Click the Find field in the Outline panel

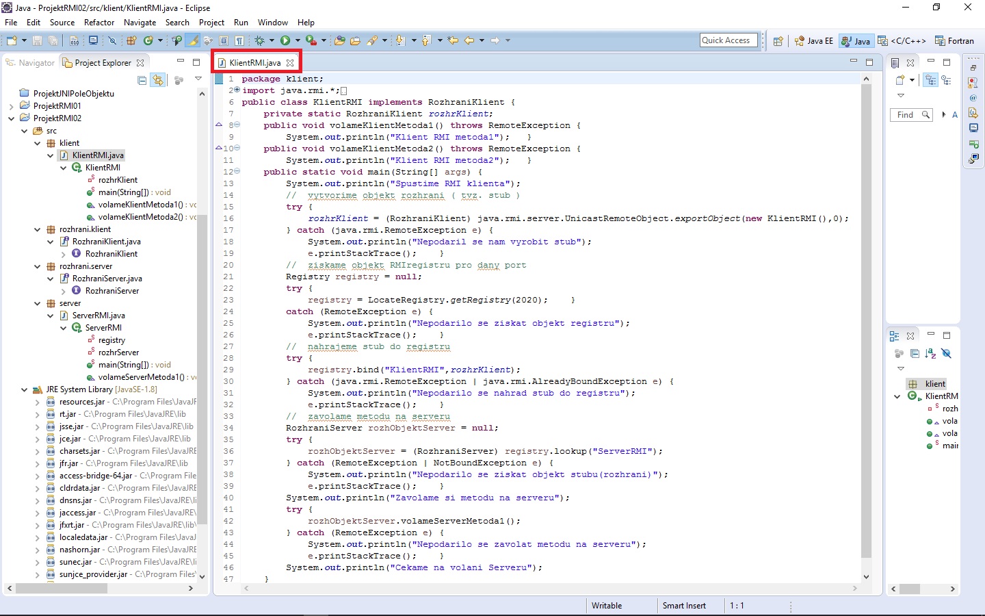(x=910, y=114)
